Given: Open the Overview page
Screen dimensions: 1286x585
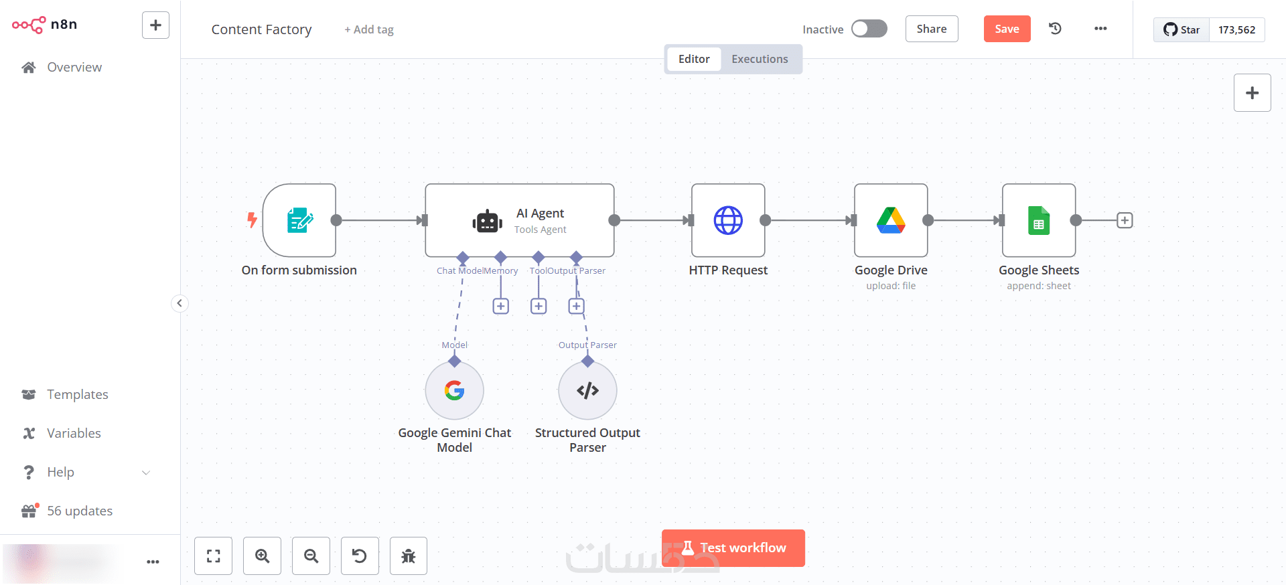Looking at the screenshot, I should point(74,67).
